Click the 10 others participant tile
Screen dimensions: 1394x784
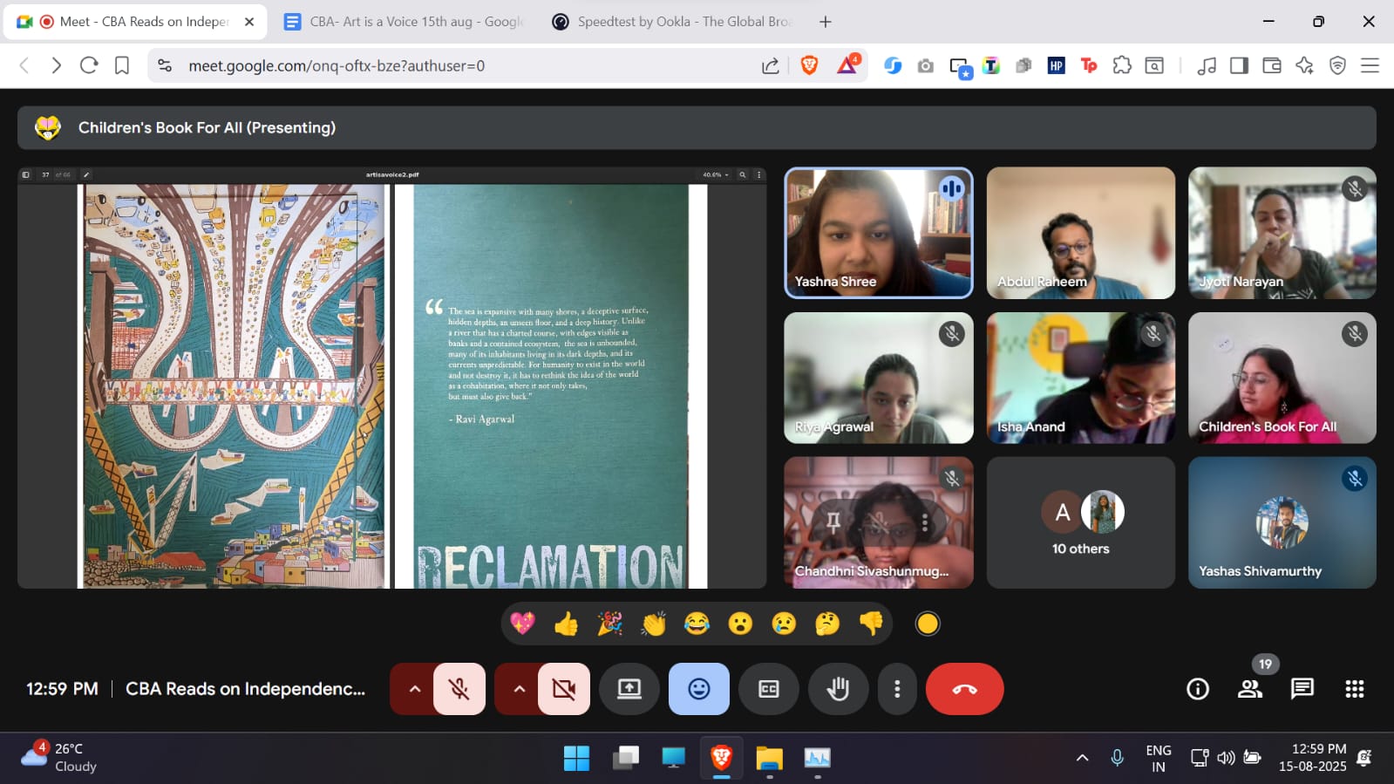(1080, 523)
